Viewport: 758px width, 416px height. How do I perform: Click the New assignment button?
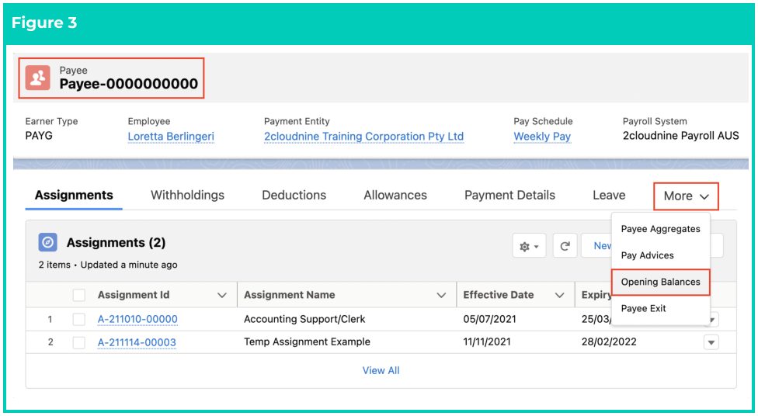click(596, 246)
